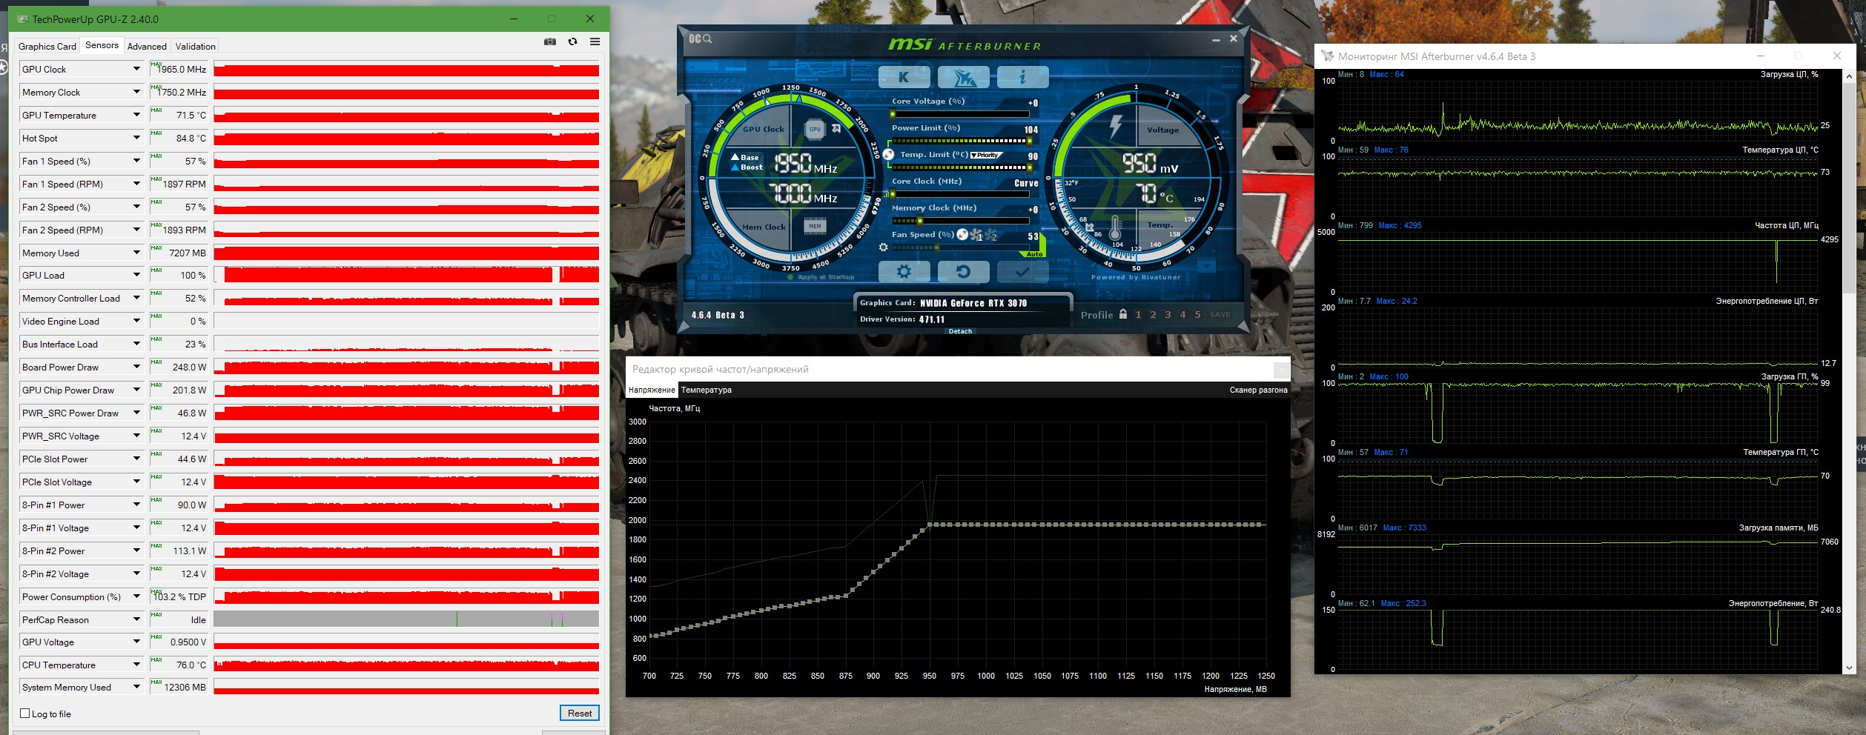Launch MSI Kombustor with the K button
Screen dimensions: 1866x735
coord(904,77)
